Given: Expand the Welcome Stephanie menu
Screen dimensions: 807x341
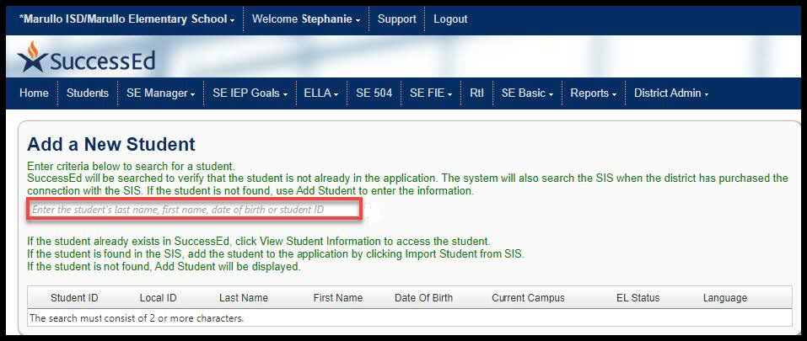Looking at the screenshot, I should point(306,19).
